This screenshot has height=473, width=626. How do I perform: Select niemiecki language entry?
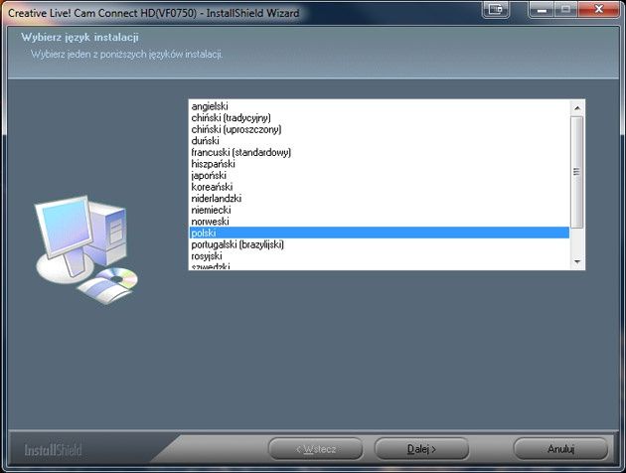[x=380, y=210]
